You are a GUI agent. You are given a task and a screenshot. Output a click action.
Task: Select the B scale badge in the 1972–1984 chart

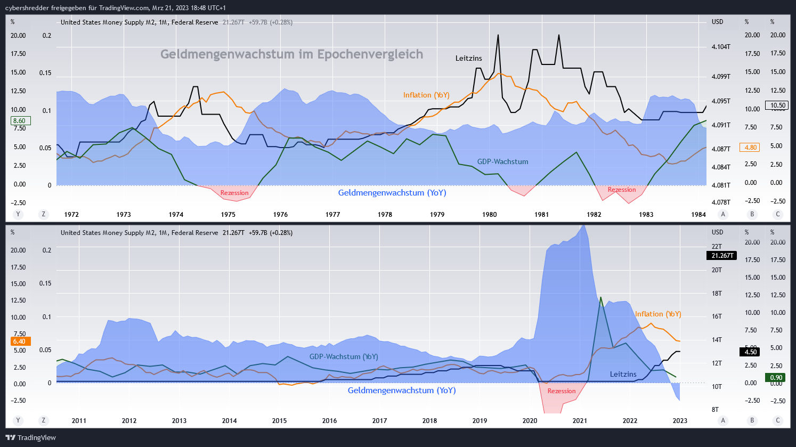752,214
